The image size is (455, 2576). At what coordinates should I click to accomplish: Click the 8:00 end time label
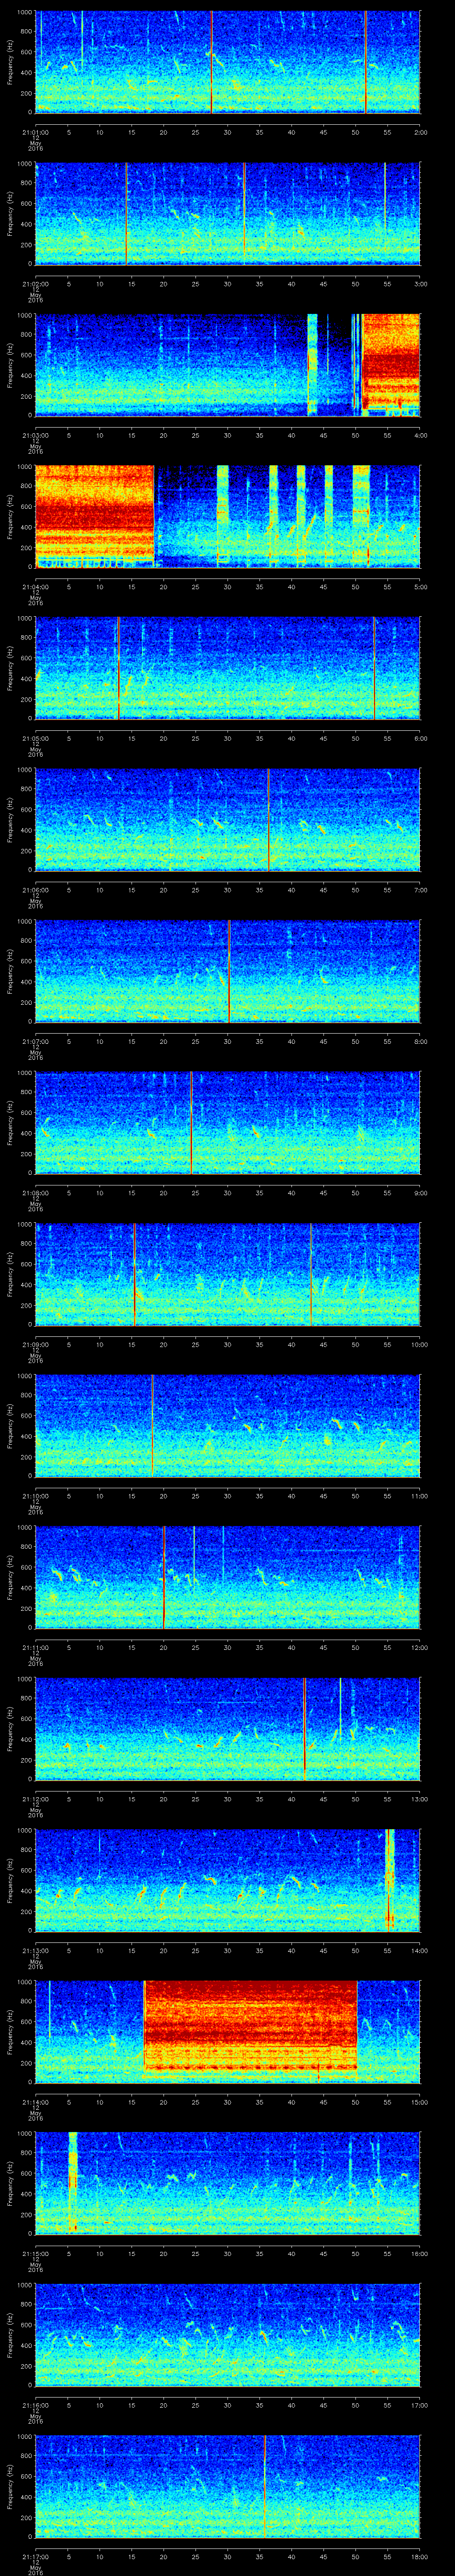tap(420, 1042)
